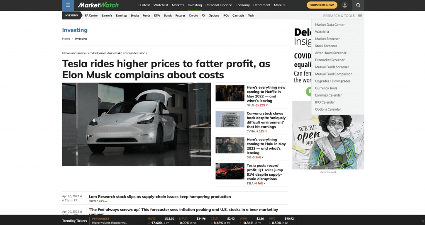Open Tesla posts record profit article

point(265,172)
